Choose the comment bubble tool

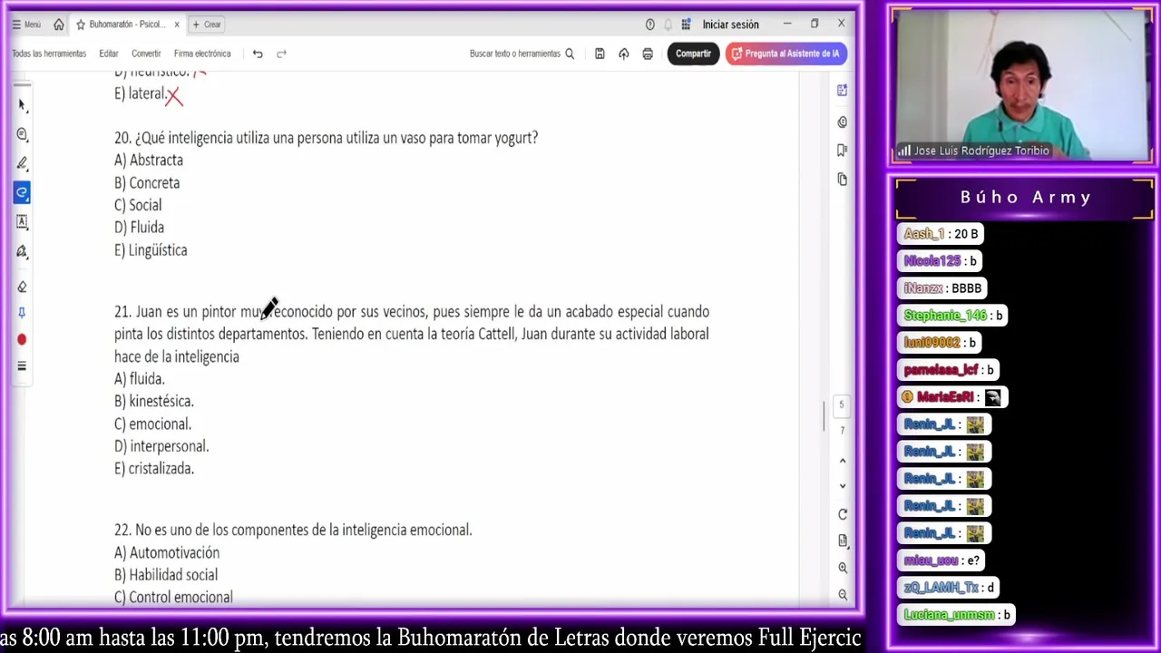pos(22,134)
